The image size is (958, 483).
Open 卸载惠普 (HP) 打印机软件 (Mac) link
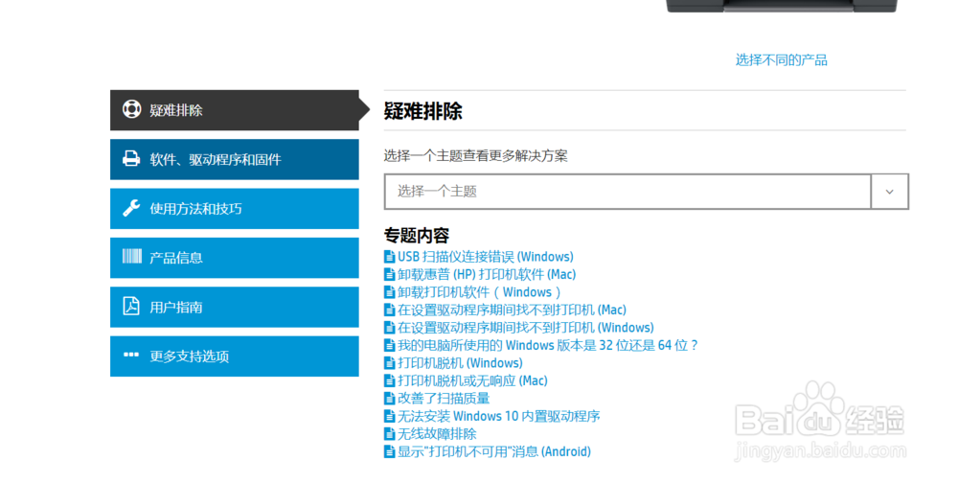[487, 274]
